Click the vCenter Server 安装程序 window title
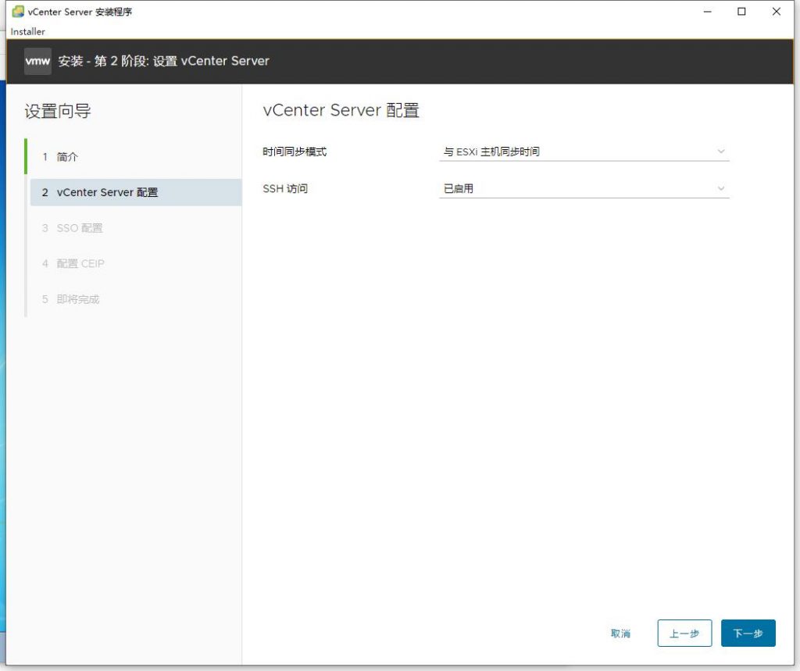 pos(80,12)
